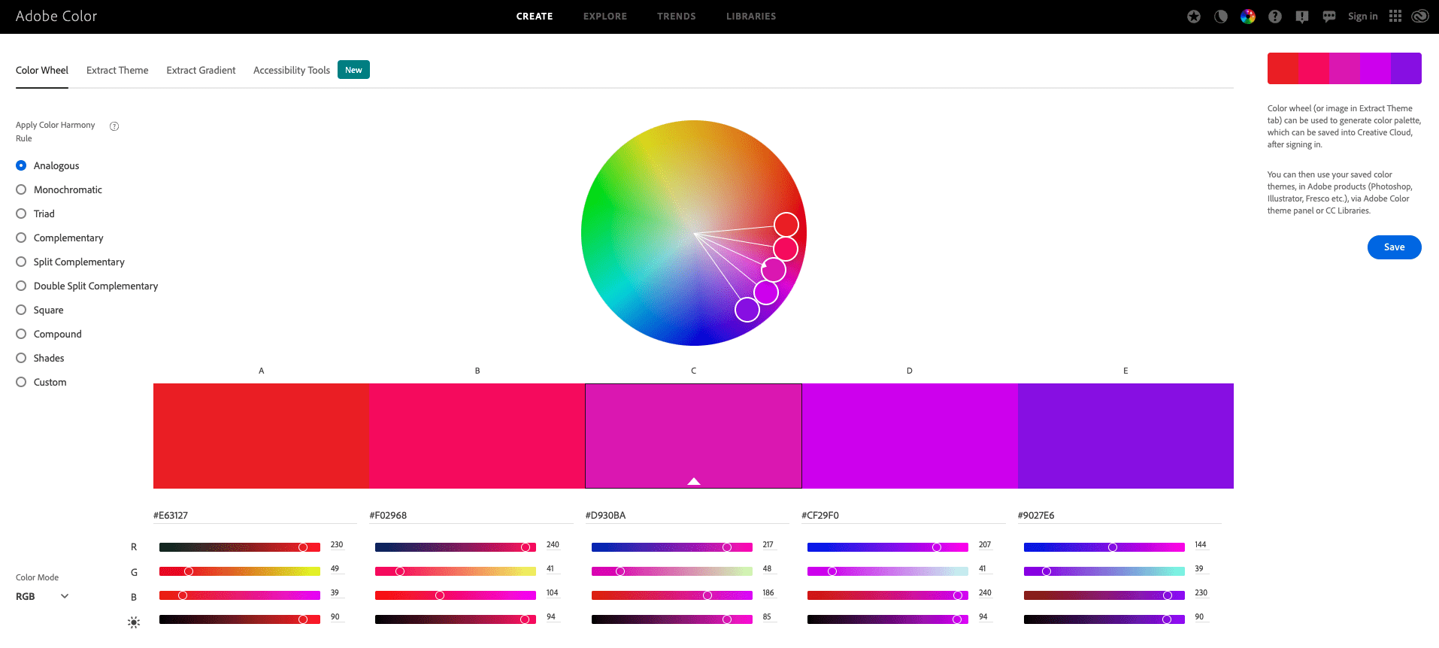Open the RGB Color Mode dropdown
Image resolution: width=1439 pixels, height=648 pixels.
coord(42,596)
